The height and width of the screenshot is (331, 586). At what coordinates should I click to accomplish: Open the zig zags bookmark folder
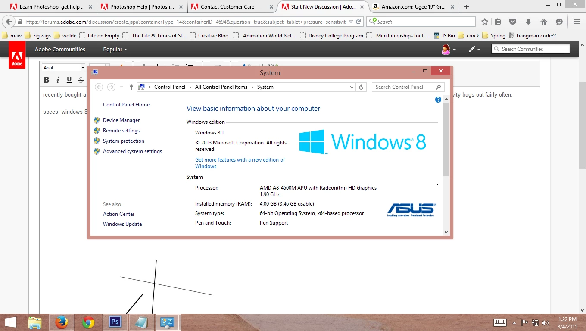tap(37, 36)
